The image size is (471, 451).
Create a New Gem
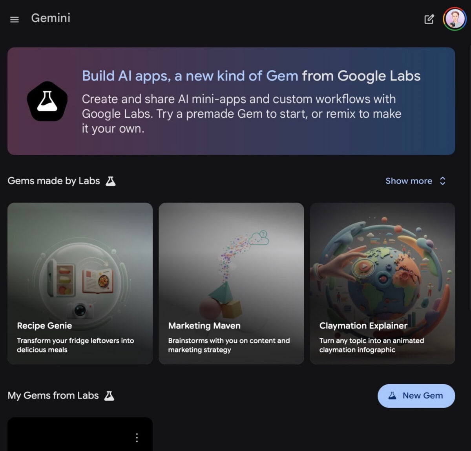point(416,396)
